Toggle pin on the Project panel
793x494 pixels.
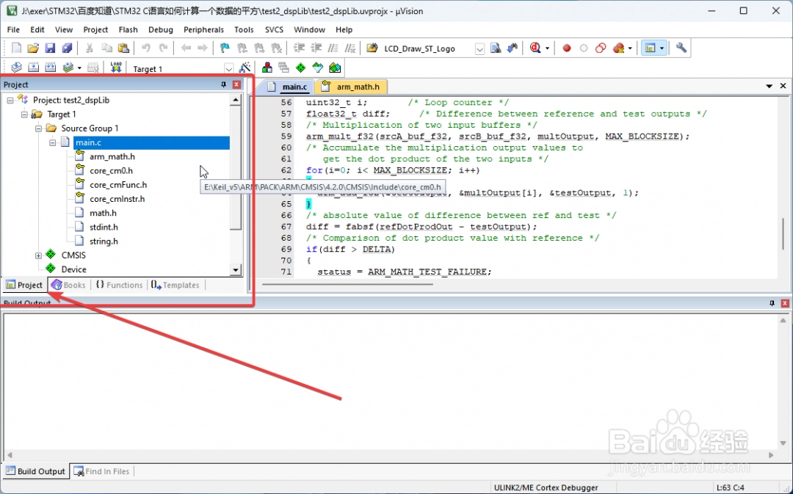224,85
